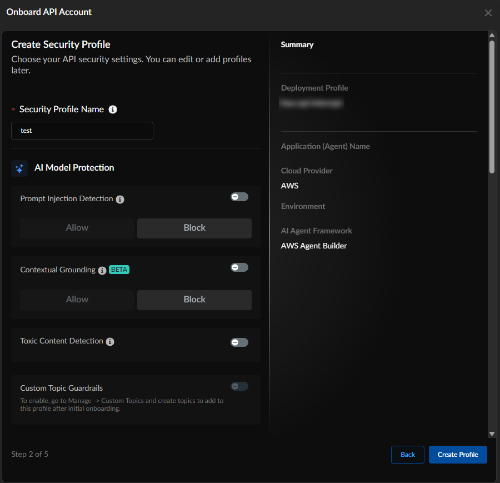Image resolution: width=500 pixels, height=483 pixels.
Task: Select Allow for Prompt Injection Detection
Action: [77, 228]
